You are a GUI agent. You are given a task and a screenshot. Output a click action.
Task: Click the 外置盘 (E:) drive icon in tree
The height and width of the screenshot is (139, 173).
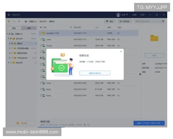(x=12, y=34)
